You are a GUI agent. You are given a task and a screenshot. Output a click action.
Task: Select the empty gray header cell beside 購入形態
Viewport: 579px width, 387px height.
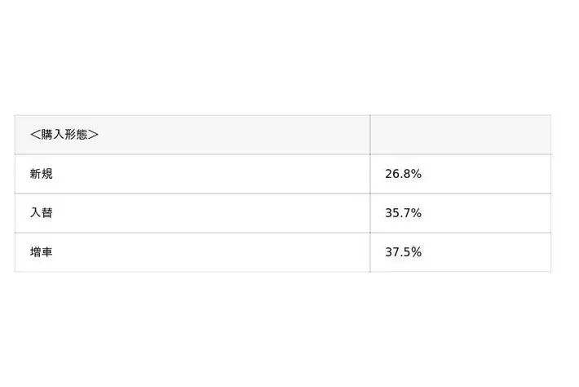click(x=461, y=135)
